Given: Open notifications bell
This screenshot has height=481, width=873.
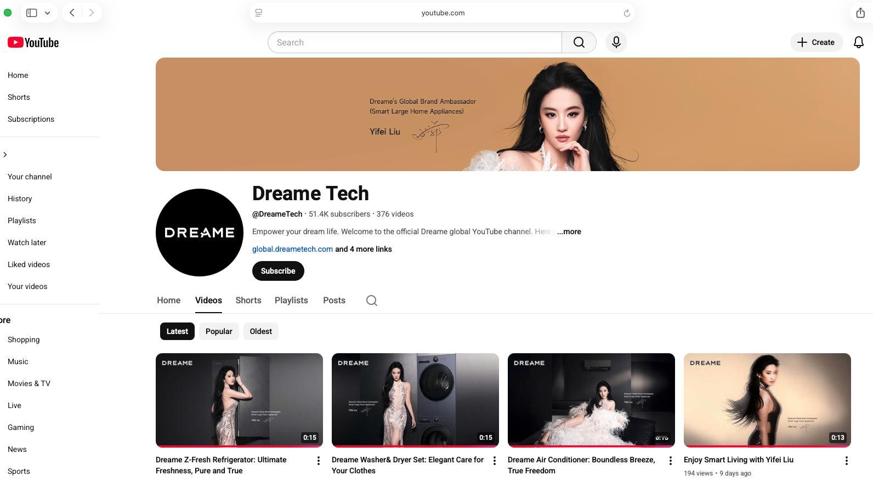Looking at the screenshot, I should click(859, 42).
